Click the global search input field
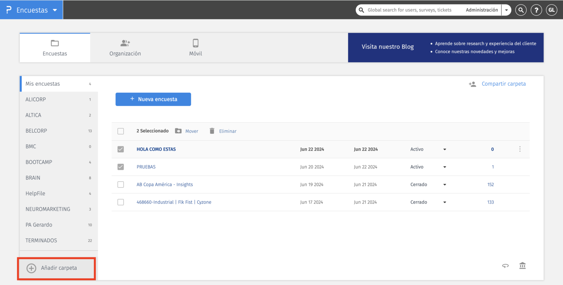Screen dimensions: 563x285 coord(410,10)
